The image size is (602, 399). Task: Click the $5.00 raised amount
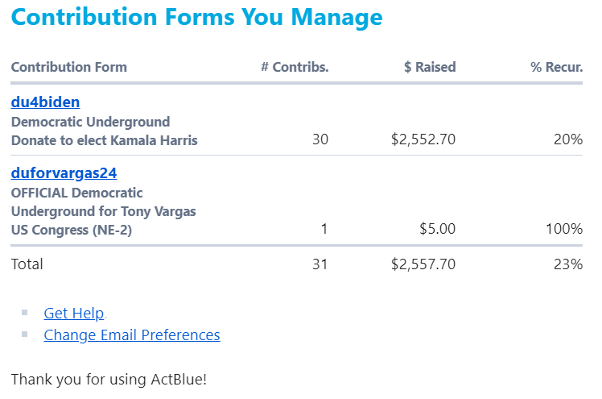tap(437, 229)
